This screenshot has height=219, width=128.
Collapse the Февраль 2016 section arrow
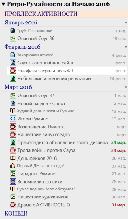coord(126,47)
